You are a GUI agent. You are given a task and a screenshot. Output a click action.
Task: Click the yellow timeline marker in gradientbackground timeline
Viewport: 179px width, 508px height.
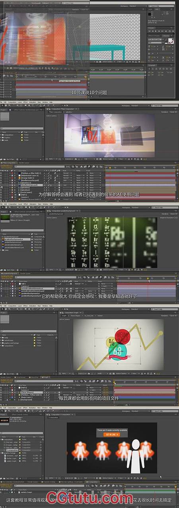point(148,278)
